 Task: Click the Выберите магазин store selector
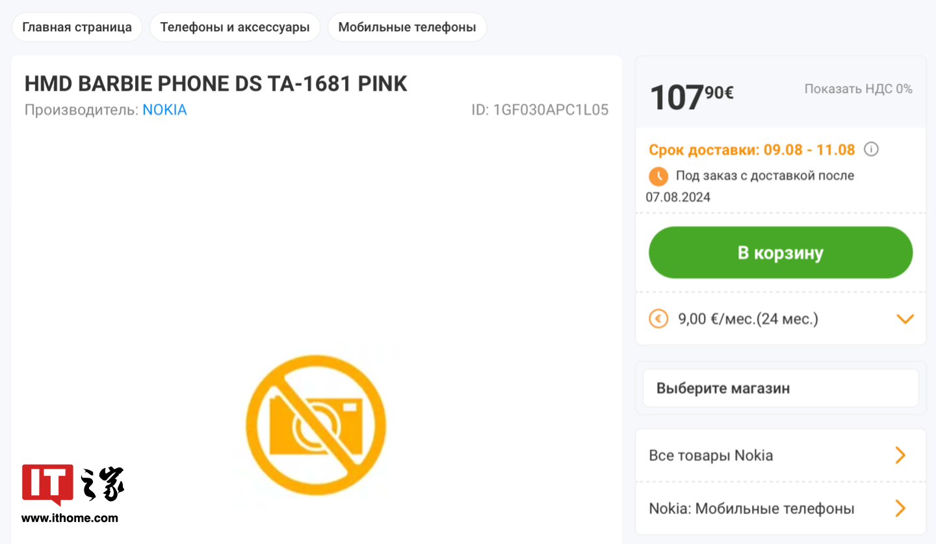tap(781, 389)
